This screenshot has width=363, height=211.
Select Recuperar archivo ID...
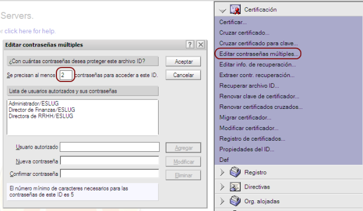click(x=249, y=86)
